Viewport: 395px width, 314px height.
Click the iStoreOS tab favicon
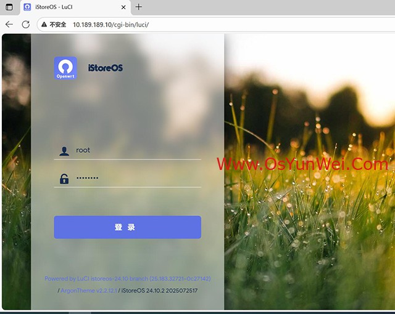click(27, 7)
